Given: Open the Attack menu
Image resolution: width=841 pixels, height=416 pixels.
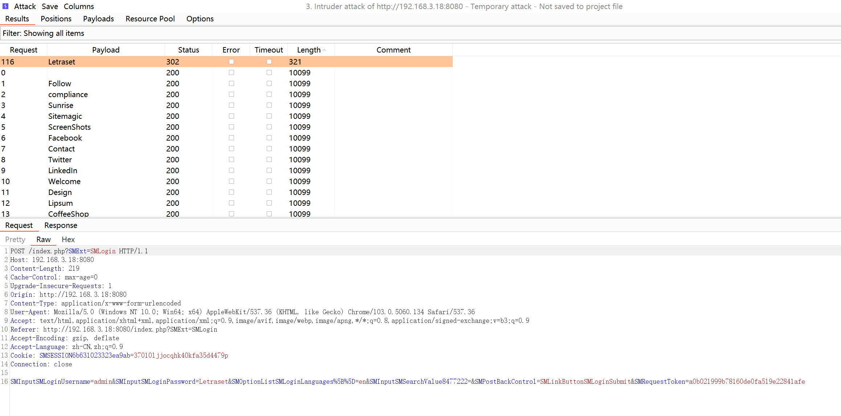Looking at the screenshot, I should point(25,7).
